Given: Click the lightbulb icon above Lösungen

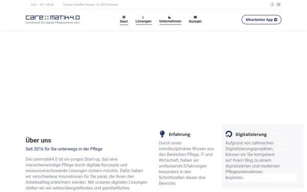Looking at the screenshot, I should pos(143,17).
